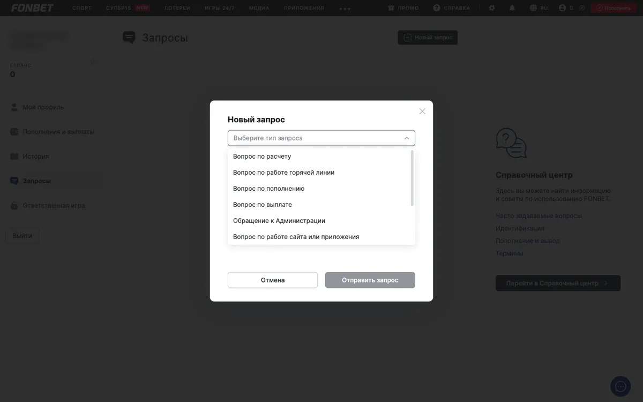643x402 pixels.
Task: Click the request type list scrollbar
Action: point(412,178)
